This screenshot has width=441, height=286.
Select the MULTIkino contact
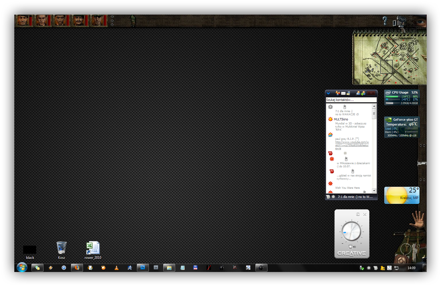pyautogui.click(x=341, y=119)
